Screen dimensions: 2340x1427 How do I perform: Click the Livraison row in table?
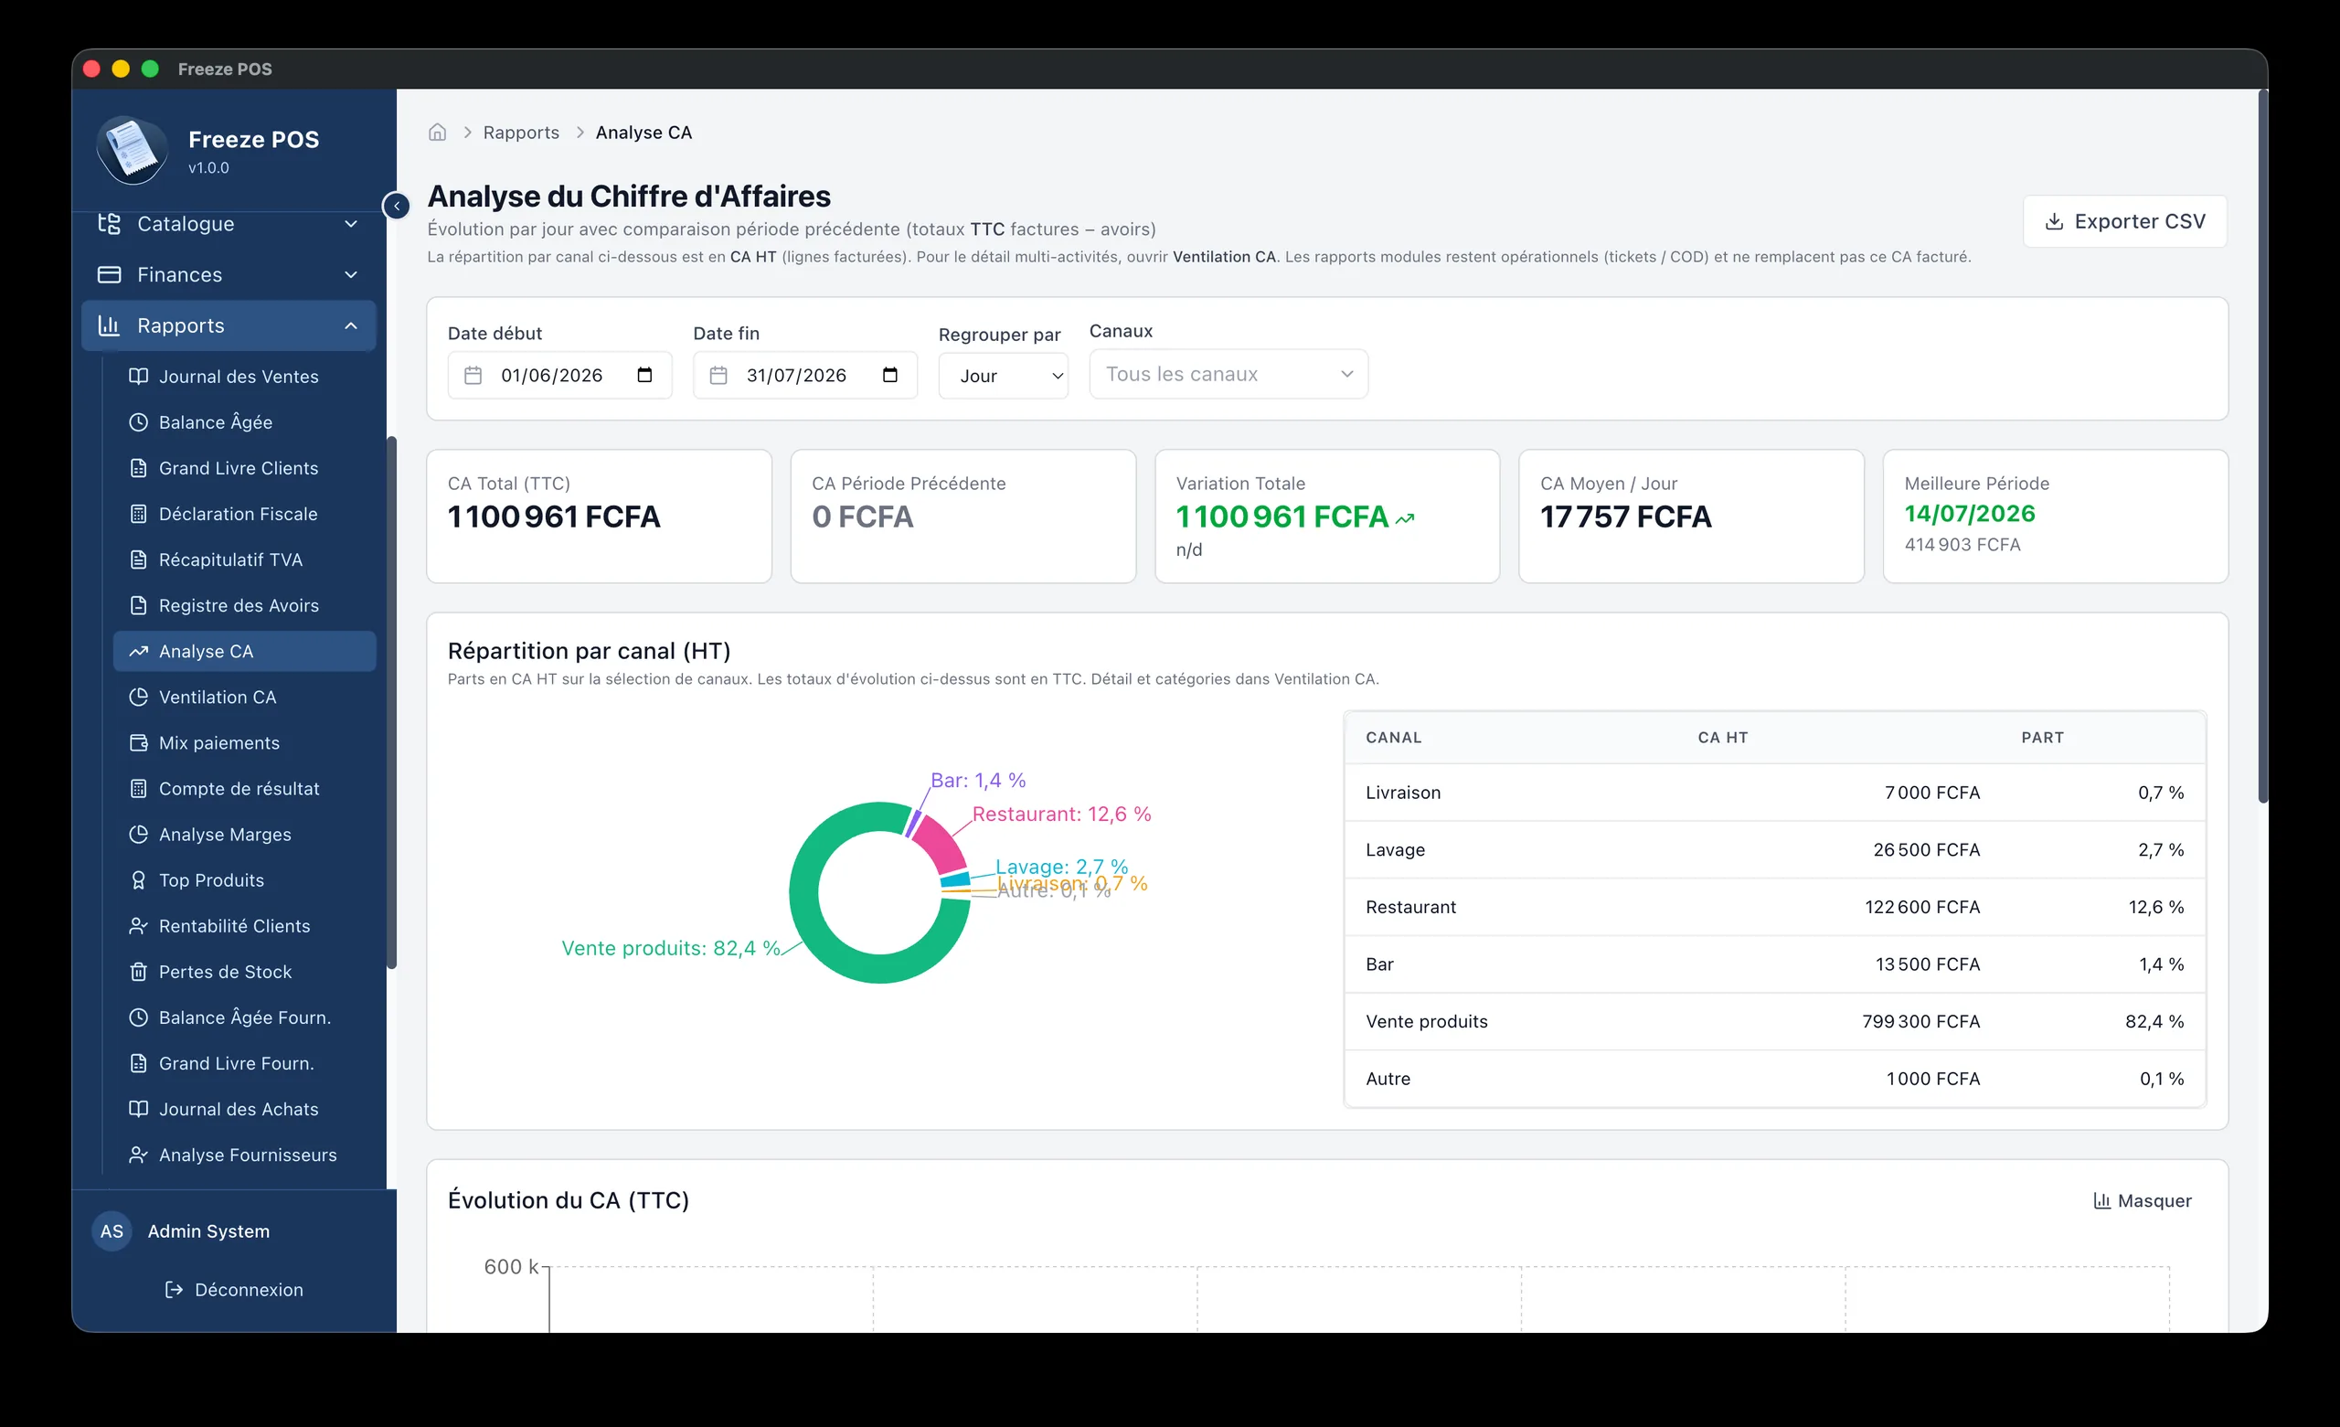(1775, 793)
